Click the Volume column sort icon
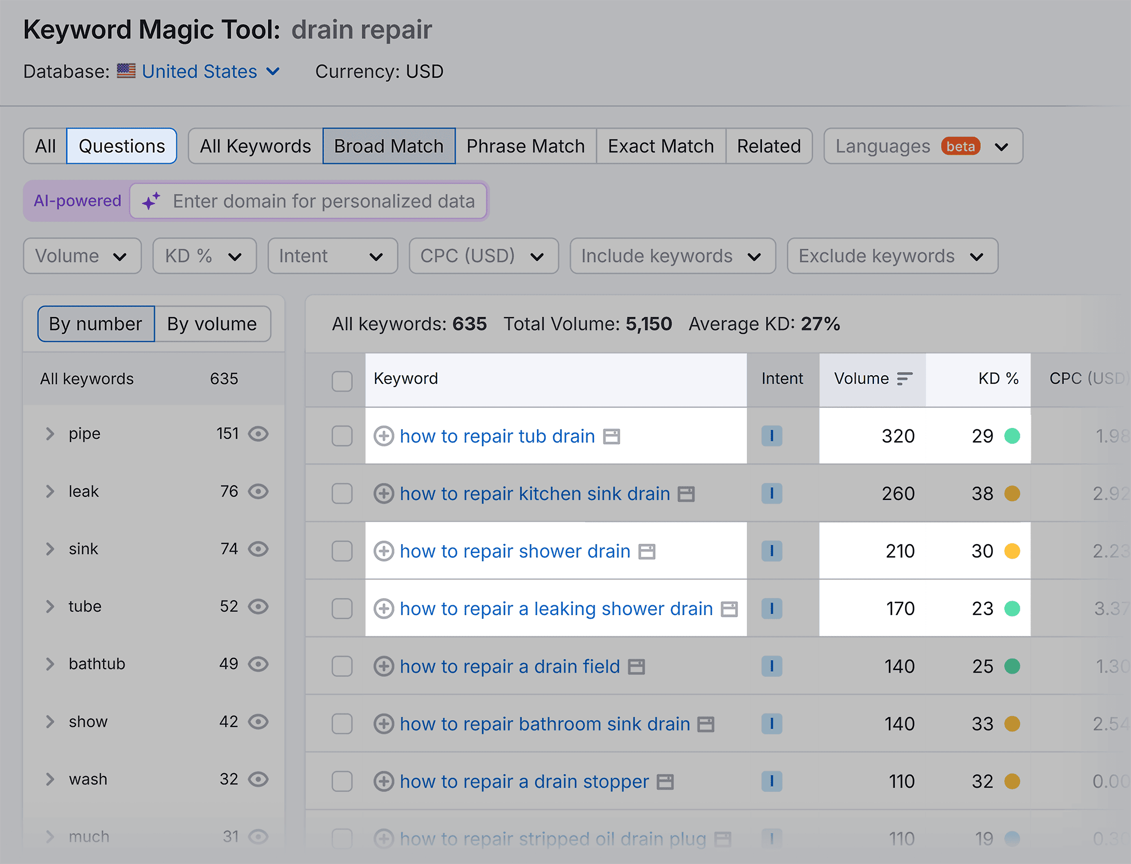1131x864 pixels. pos(904,379)
